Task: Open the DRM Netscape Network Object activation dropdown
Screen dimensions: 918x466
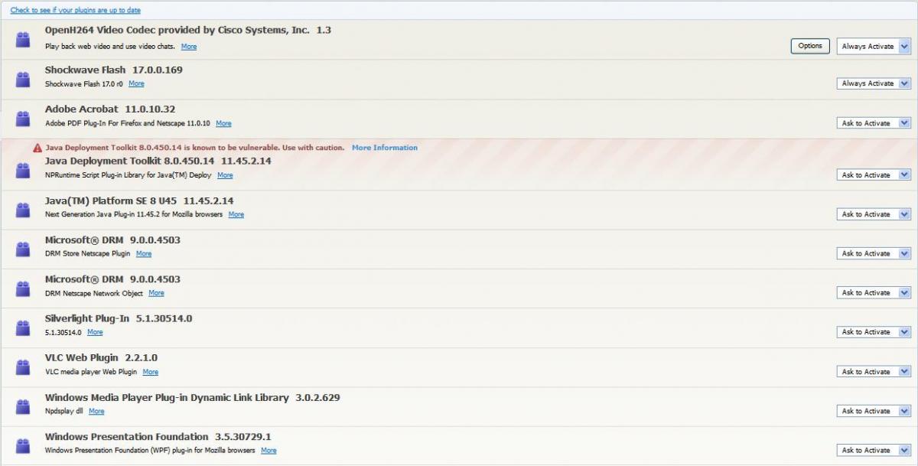Action: tap(874, 293)
